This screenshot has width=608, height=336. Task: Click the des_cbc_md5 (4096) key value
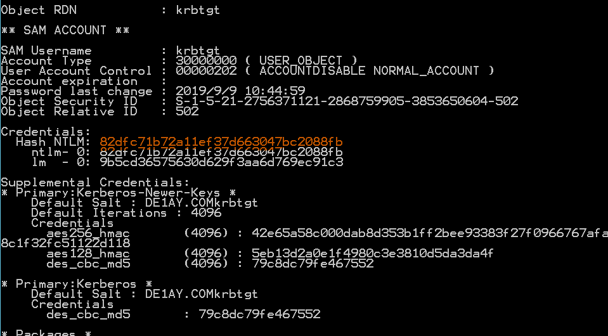313,263
